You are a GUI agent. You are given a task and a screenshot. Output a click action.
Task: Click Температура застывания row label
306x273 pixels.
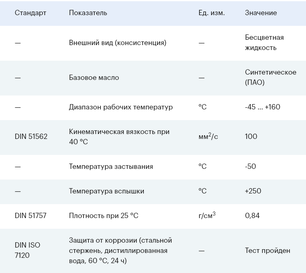click(111, 166)
